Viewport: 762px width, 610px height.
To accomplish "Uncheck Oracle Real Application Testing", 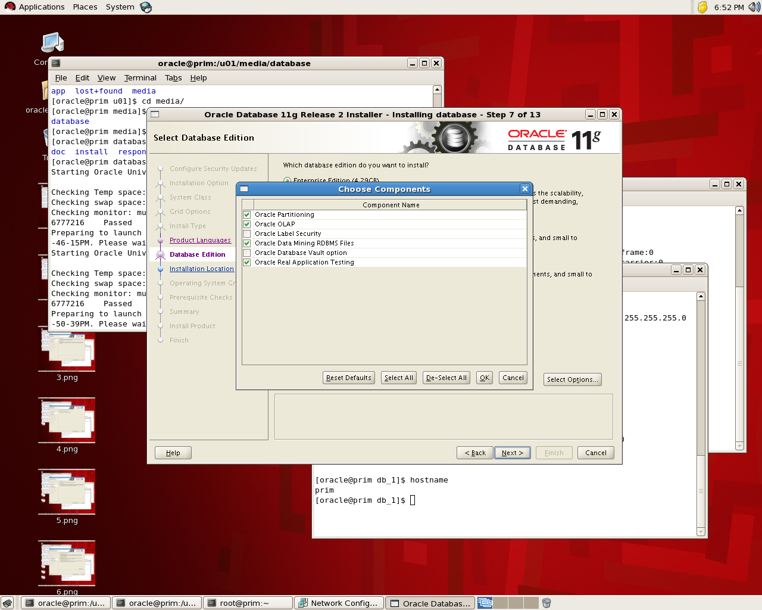I will (x=247, y=262).
